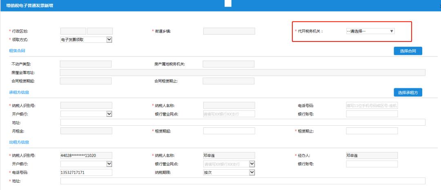The width and height of the screenshot is (441, 190).
Task: Click the 出租方 银行账号 field
Action: click(x=372, y=164)
